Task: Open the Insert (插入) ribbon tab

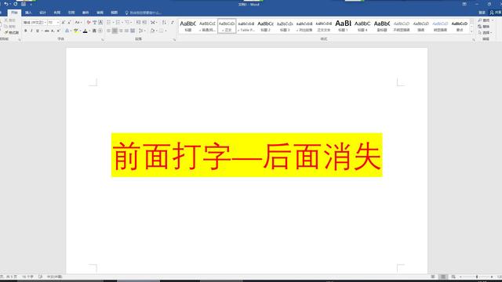Action: [x=28, y=13]
